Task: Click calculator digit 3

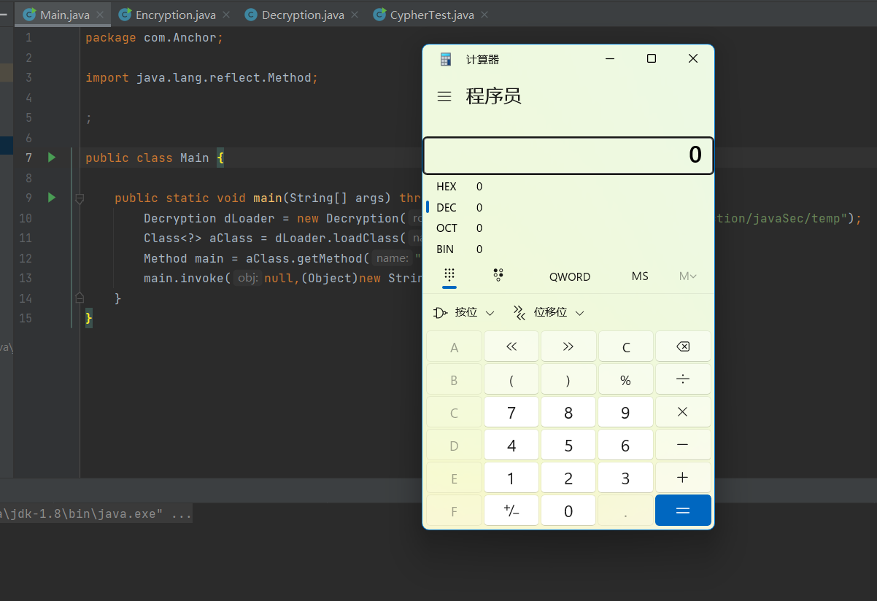Action: (x=625, y=478)
